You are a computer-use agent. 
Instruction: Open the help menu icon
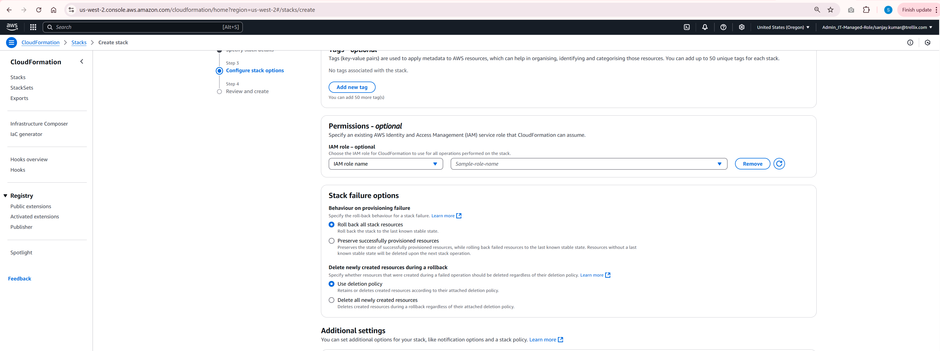[723, 27]
